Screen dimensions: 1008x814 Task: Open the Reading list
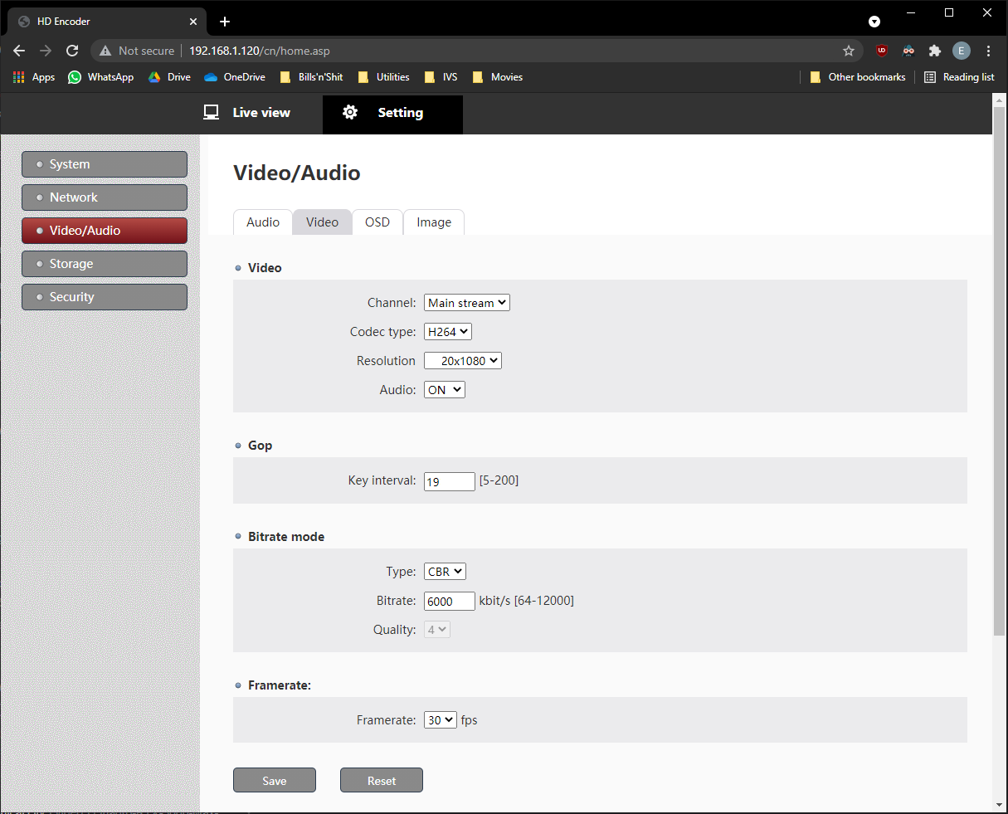(x=959, y=77)
